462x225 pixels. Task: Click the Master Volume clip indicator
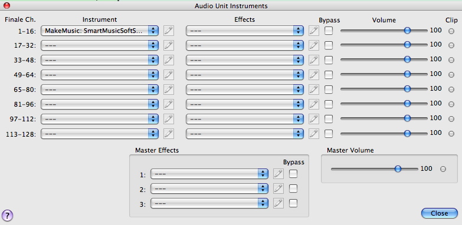coord(443,169)
